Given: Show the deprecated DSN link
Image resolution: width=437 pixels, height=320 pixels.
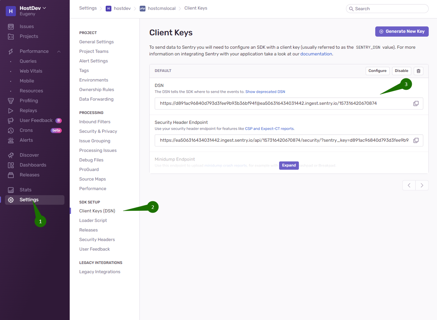Looking at the screenshot, I should click(265, 92).
